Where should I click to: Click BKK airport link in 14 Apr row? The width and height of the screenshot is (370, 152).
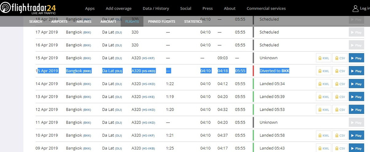(87, 84)
